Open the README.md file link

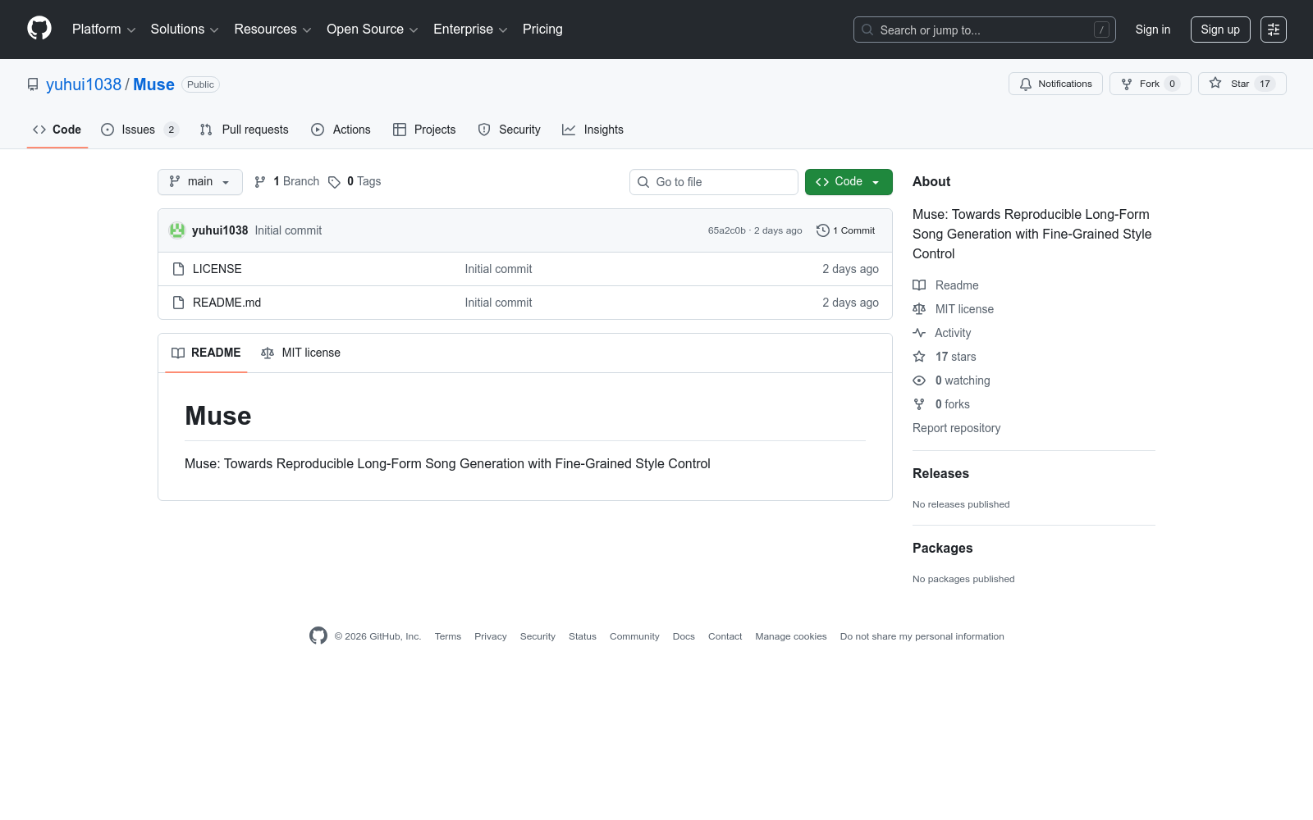point(226,303)
